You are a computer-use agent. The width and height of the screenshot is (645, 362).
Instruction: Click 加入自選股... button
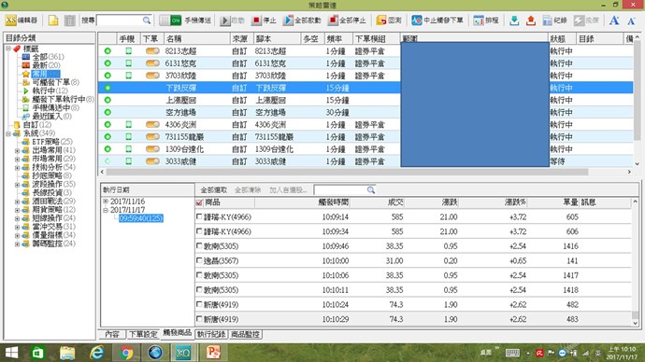288,190
